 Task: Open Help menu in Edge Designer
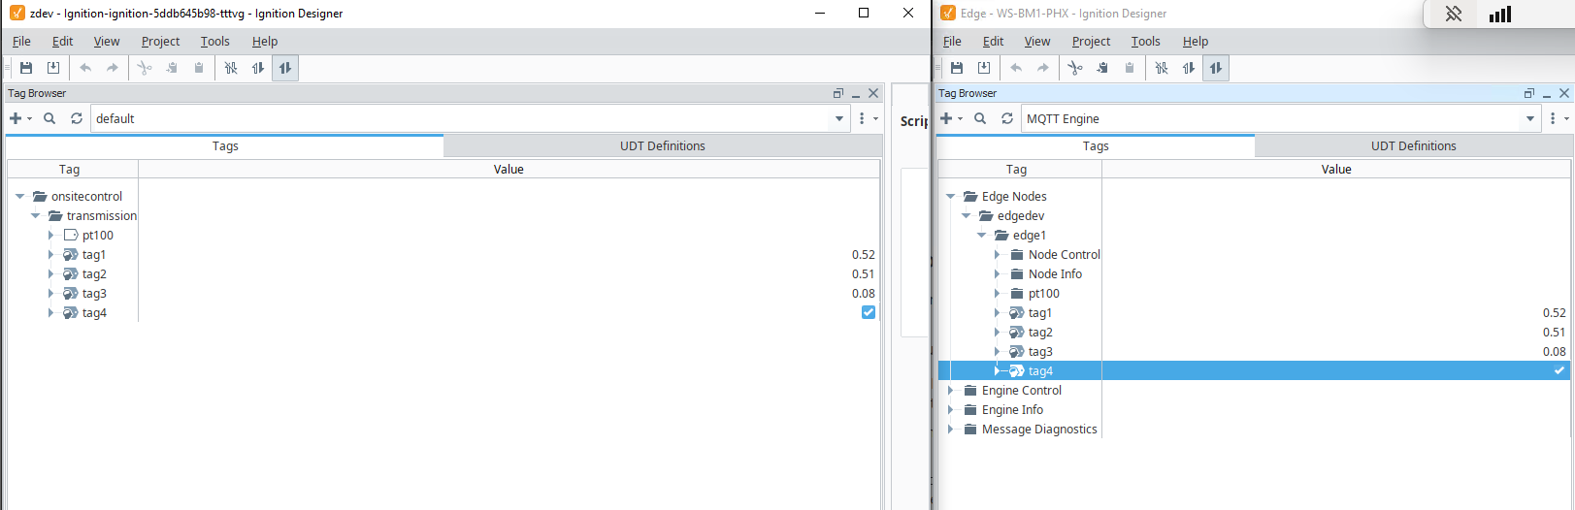1196,41
